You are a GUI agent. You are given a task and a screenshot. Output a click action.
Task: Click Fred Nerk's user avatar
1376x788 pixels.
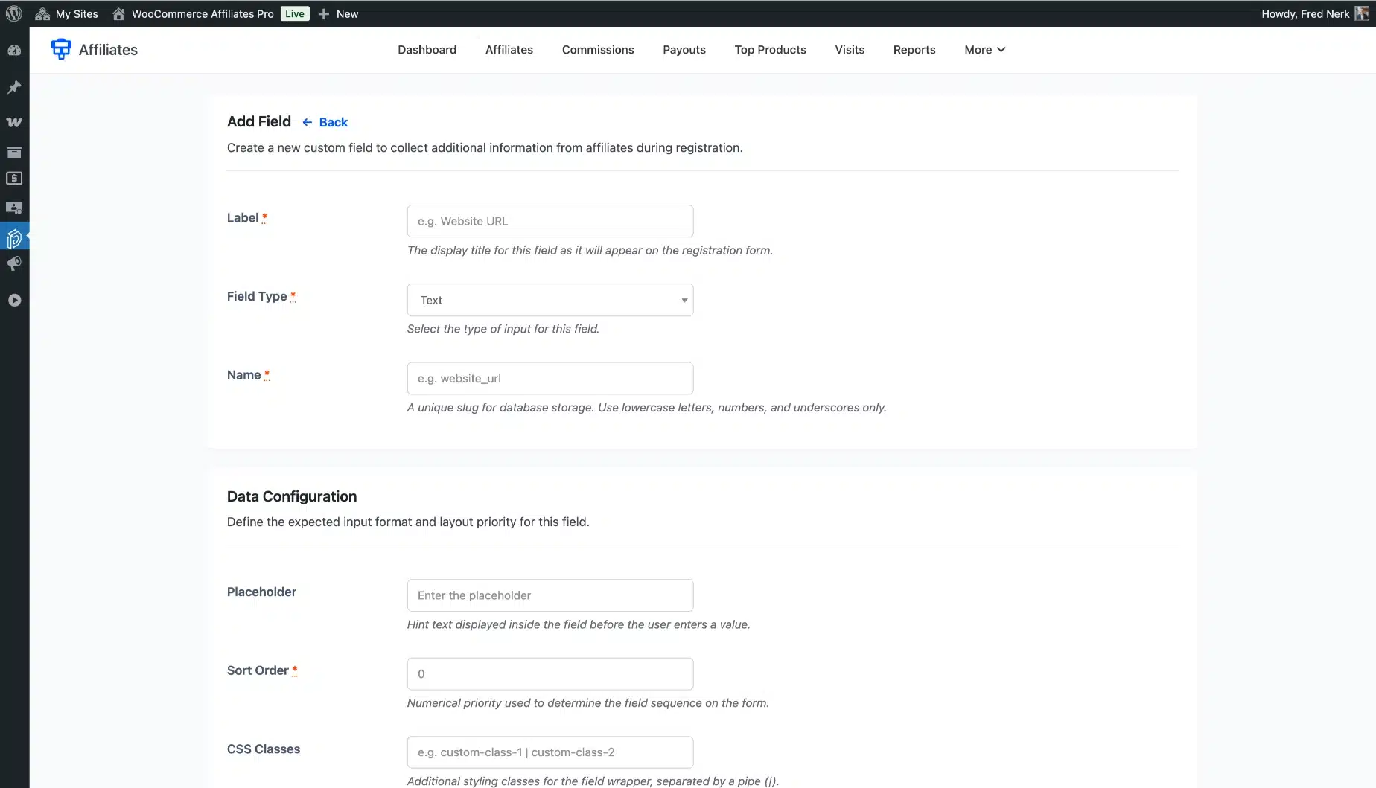(1362, 13)
